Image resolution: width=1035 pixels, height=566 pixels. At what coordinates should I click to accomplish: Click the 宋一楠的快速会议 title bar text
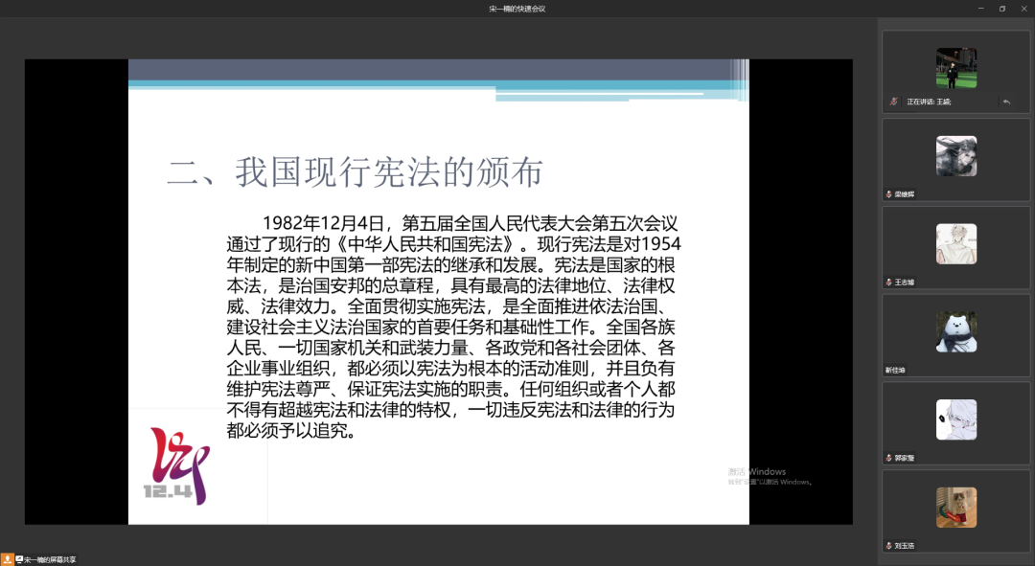tap(517, 8)
